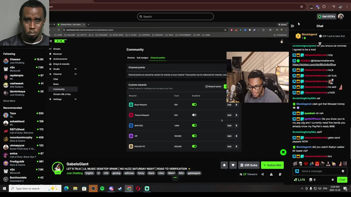The height and width of the screenshot is (197, 351).
Task: Click the Send a message input
Action: pos(320,171)
